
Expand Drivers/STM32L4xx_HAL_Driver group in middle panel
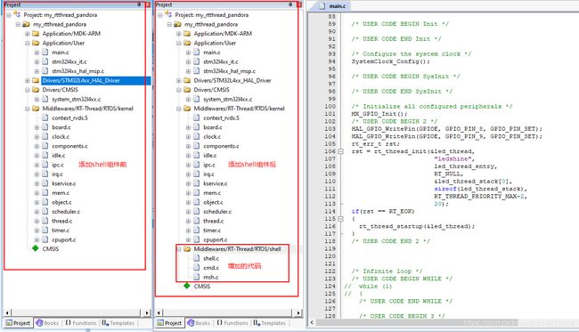point(179,80)
